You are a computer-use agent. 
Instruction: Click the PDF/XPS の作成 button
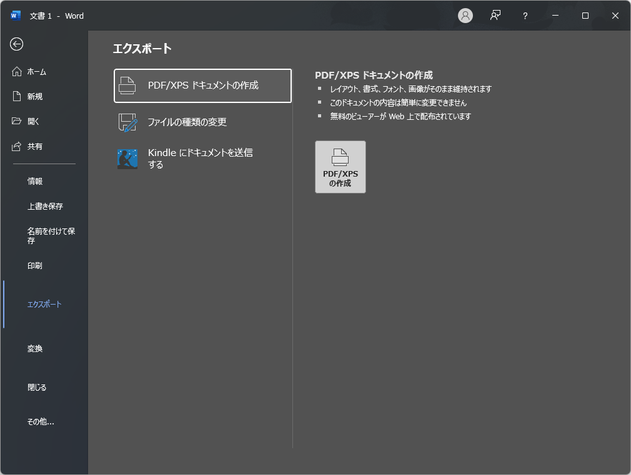point(340,167)
